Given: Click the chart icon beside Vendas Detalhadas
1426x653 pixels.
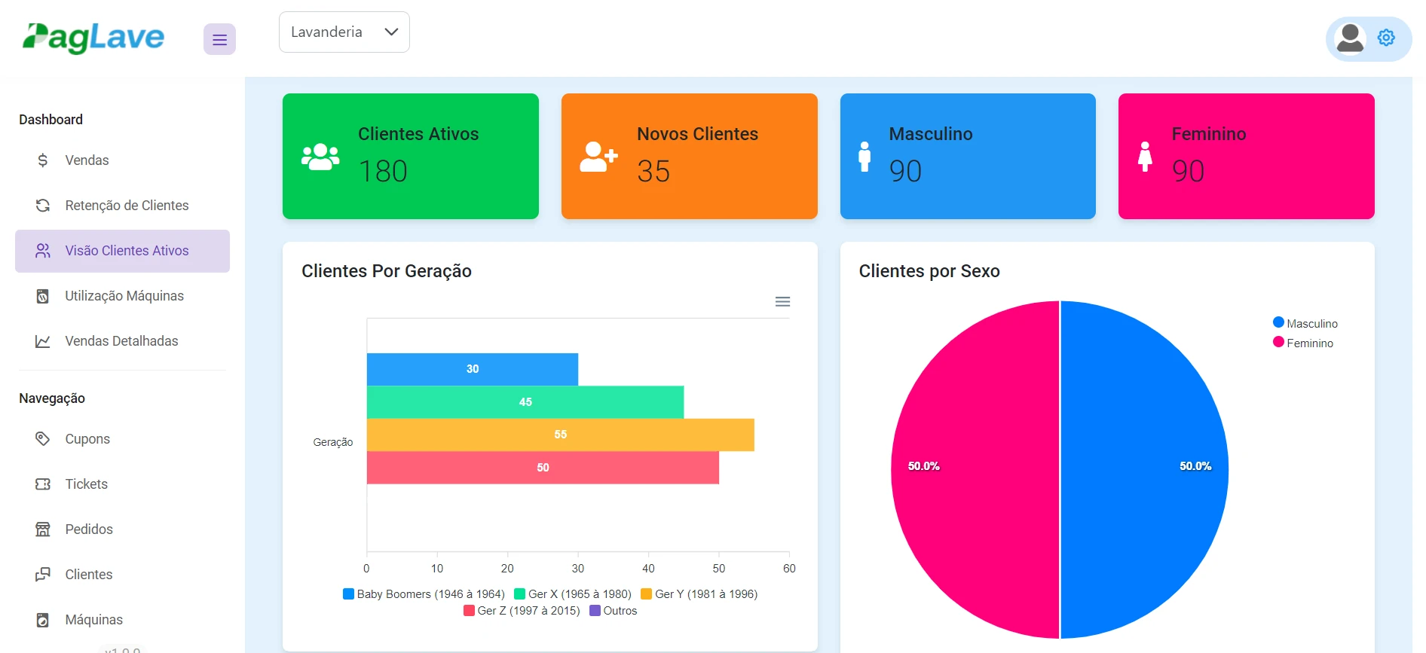Looking at the screenshot, I should [43, 341].
